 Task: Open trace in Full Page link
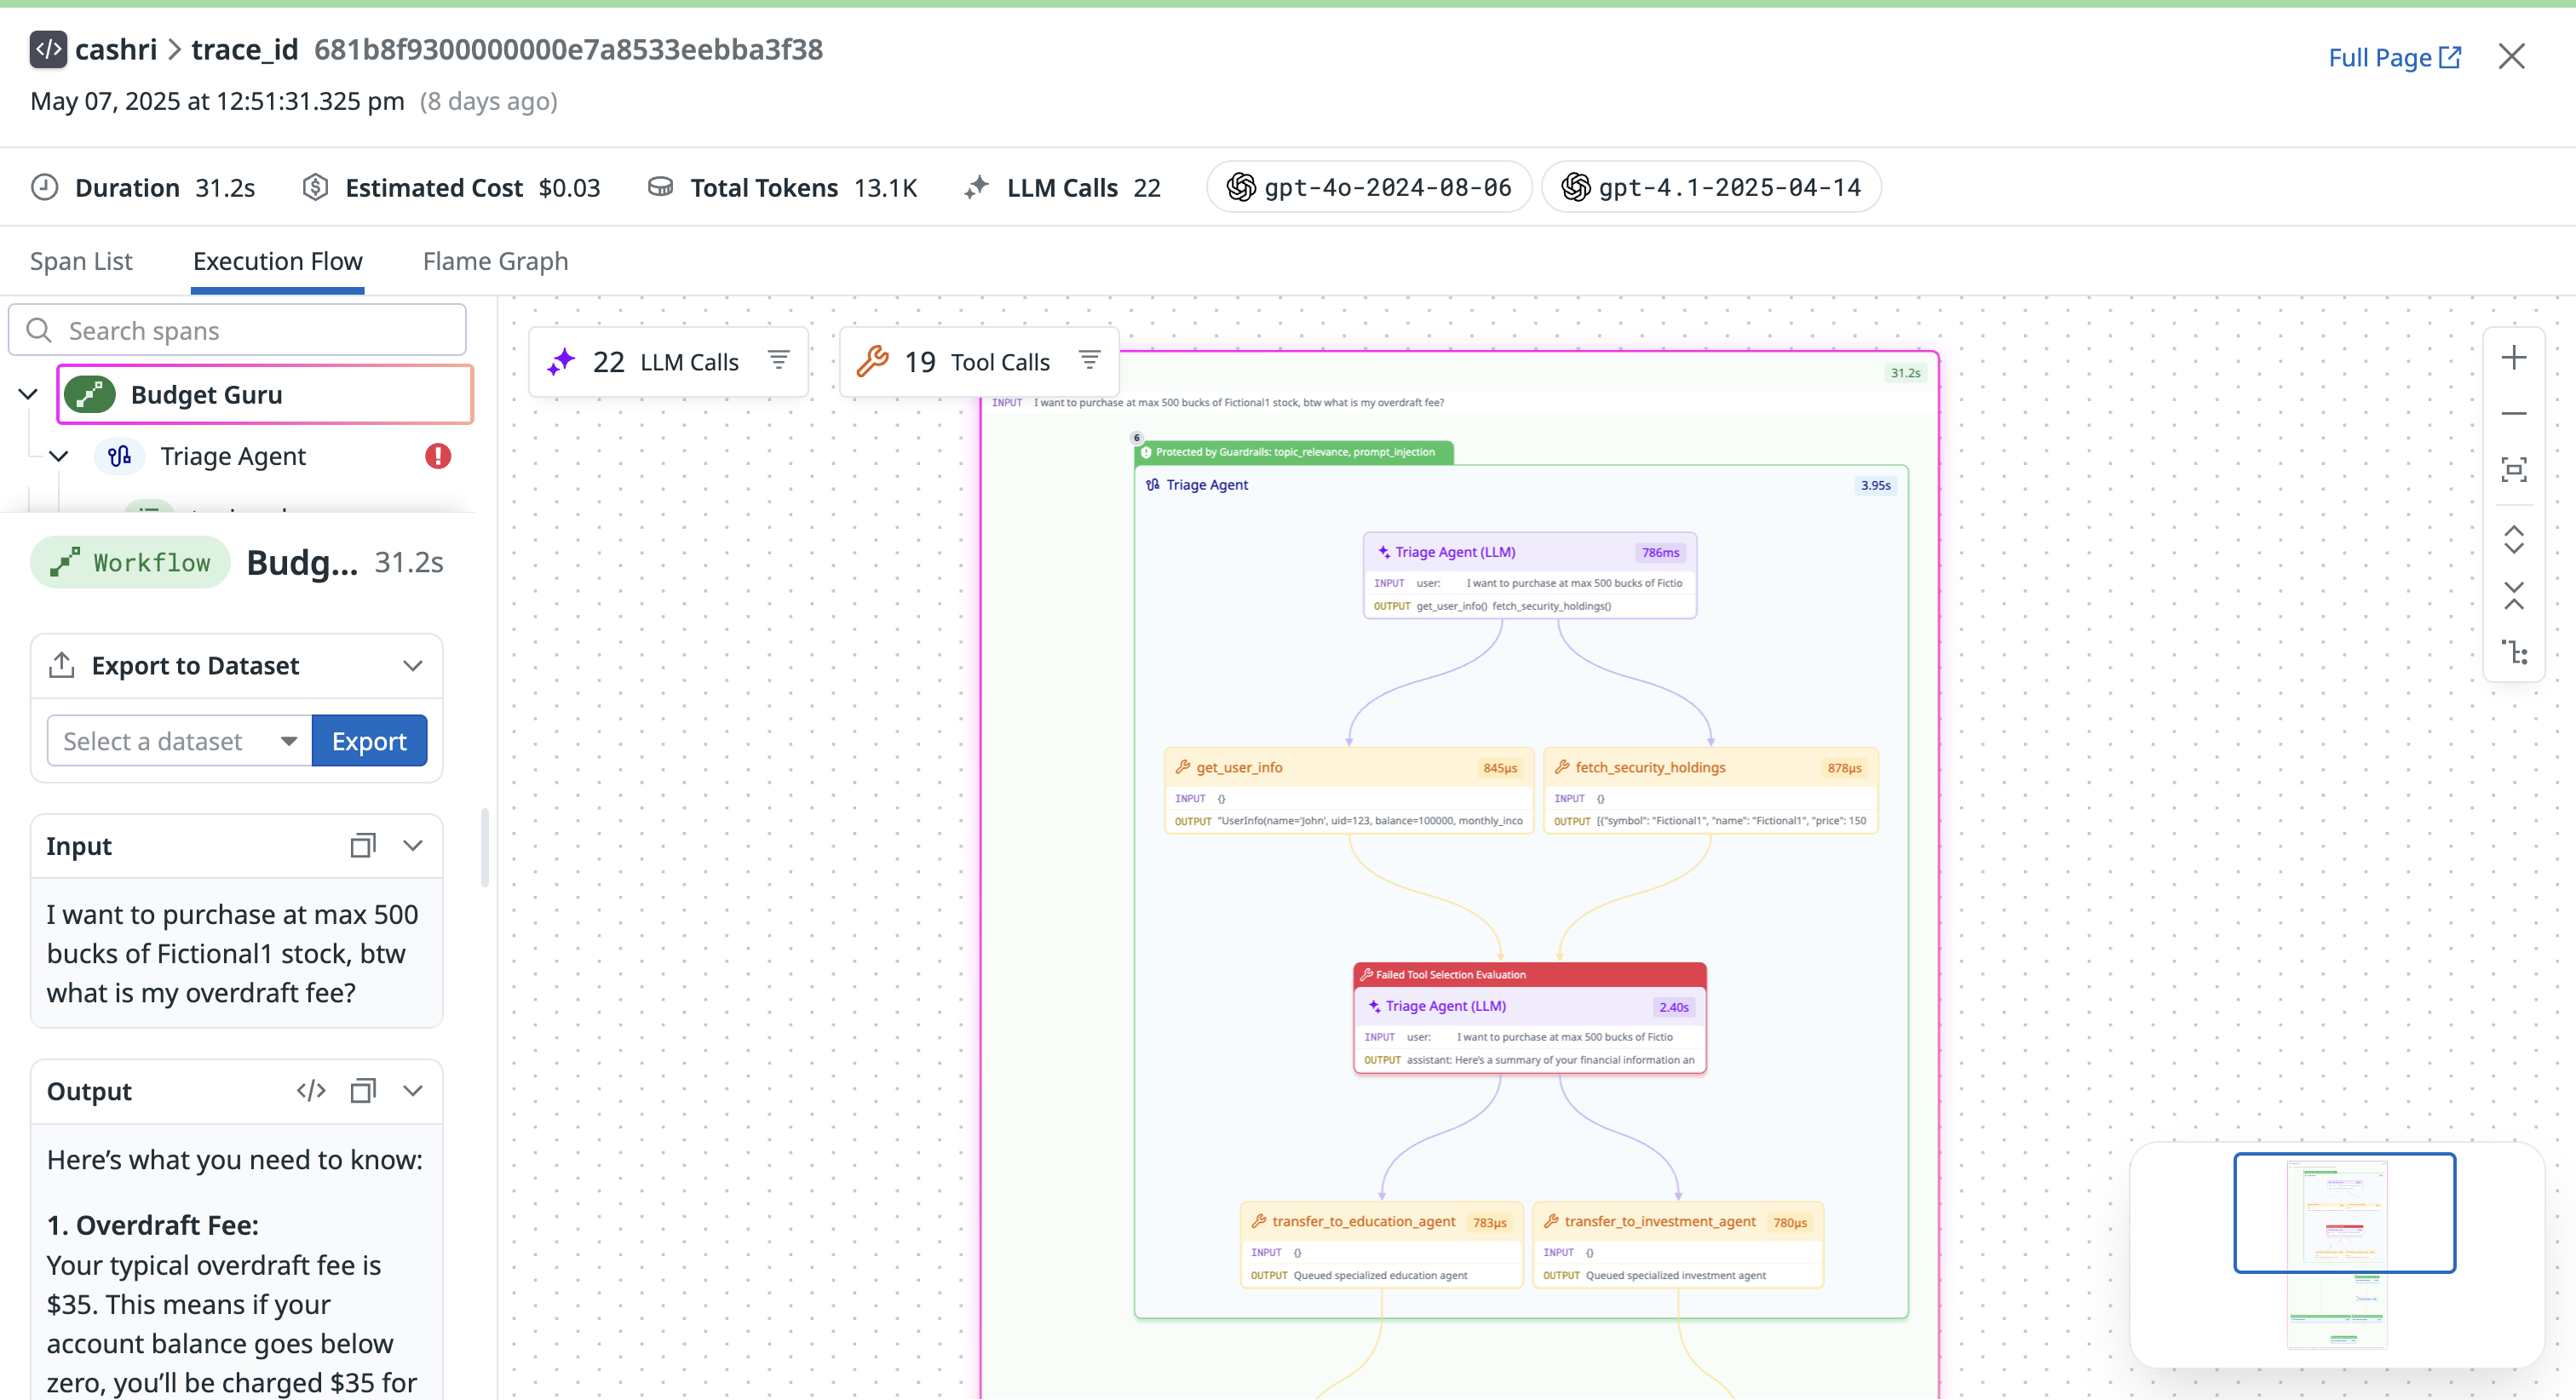click(2394, 58)
